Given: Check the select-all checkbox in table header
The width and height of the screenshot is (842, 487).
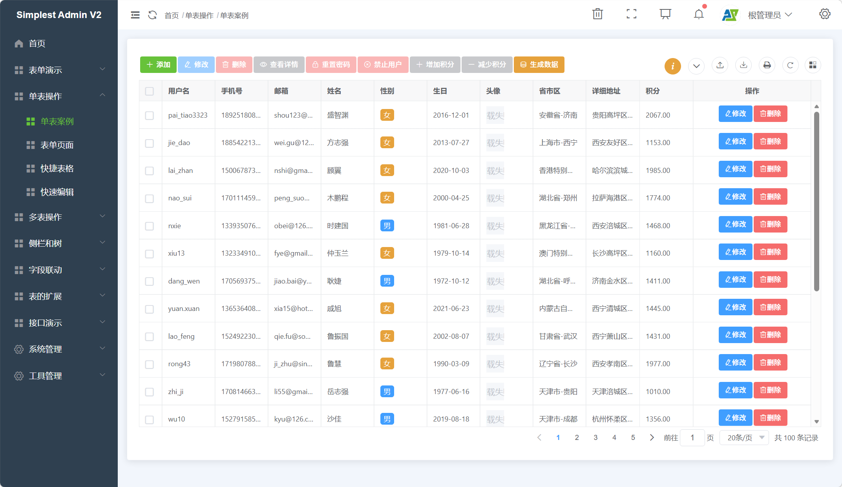Looking at the screenshot, I should point(150,91).
